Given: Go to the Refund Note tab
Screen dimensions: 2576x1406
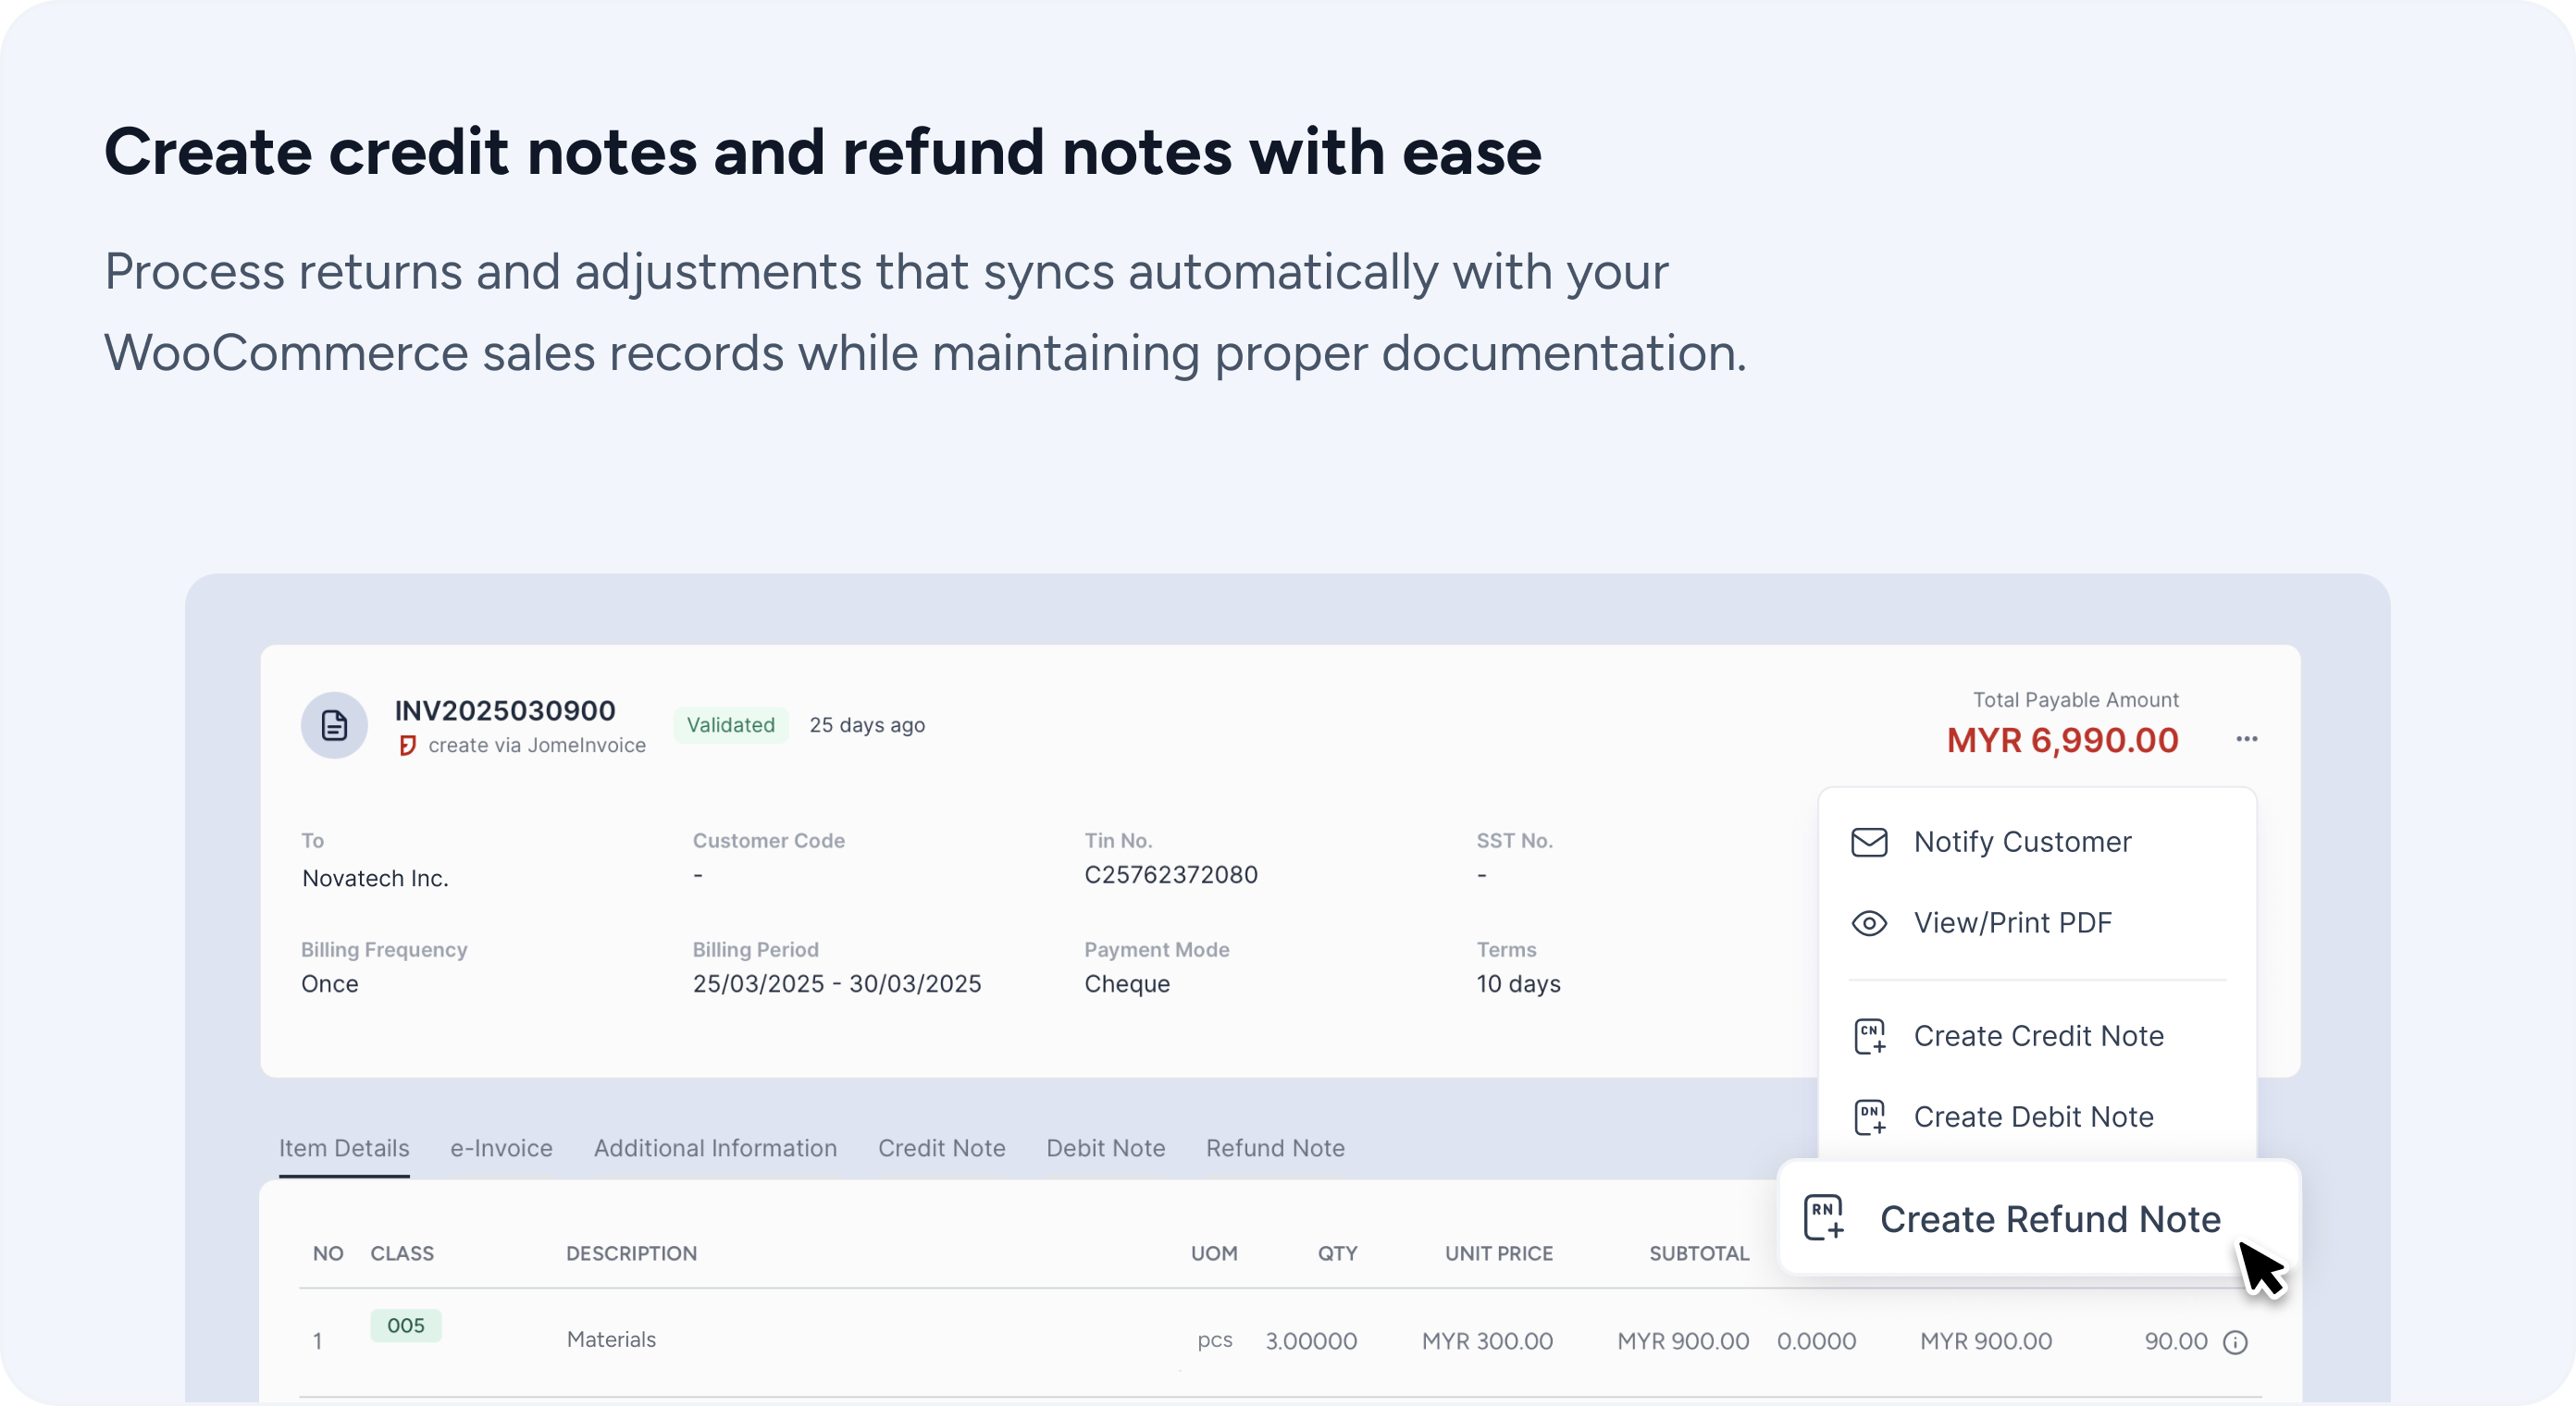Looking at the screenshot, I should [x=1274, y=1148].
